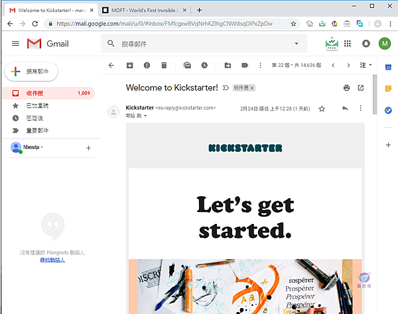398x314 pixels.
Task: Archive this Kickstarter email
Action: 130,66
